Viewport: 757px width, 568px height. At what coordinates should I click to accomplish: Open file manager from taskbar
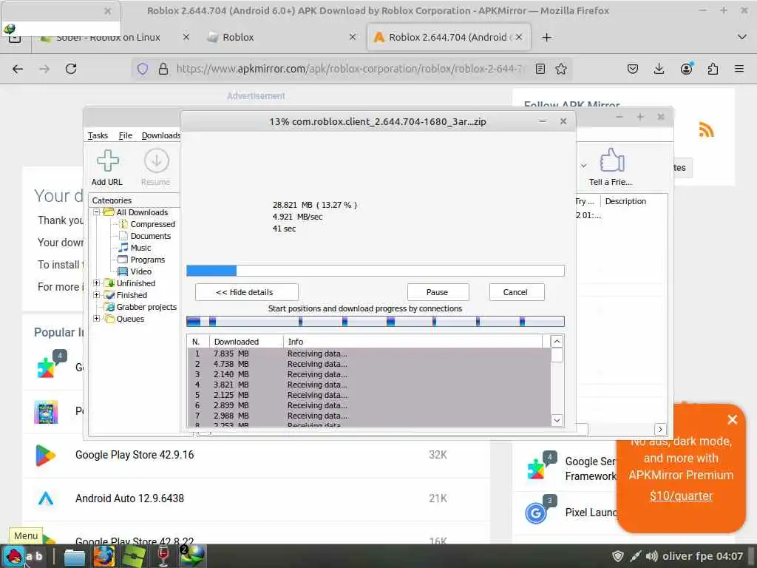[75, 556]
